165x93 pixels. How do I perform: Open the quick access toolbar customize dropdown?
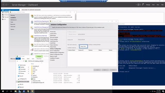pyautogui.click(x=23, y=56)
